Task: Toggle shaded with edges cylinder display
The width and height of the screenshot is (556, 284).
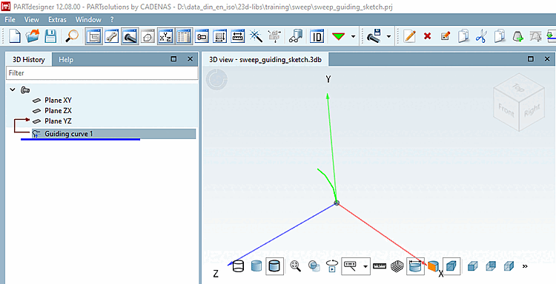Action: 275,266
